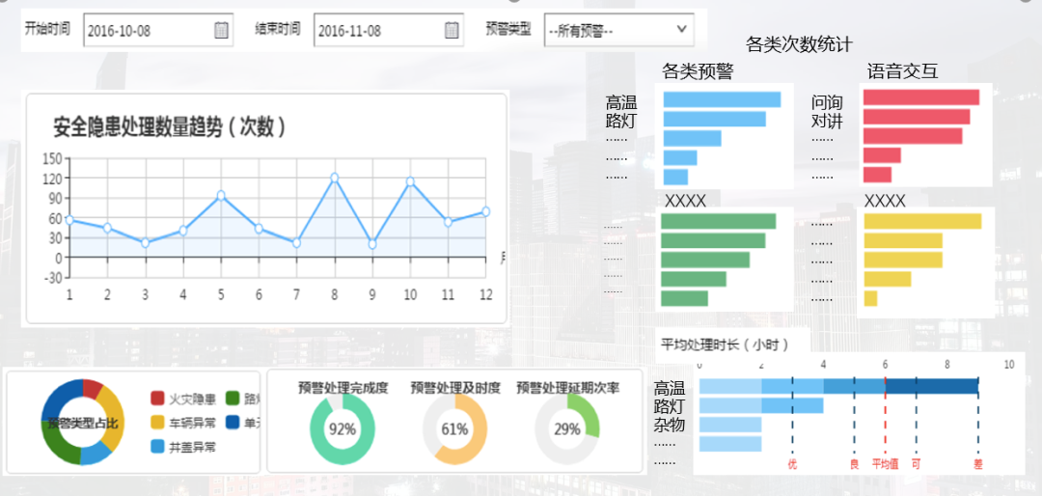Click the 2016-11-08 end date field
1042x496 pixels.
coord(376,30)
